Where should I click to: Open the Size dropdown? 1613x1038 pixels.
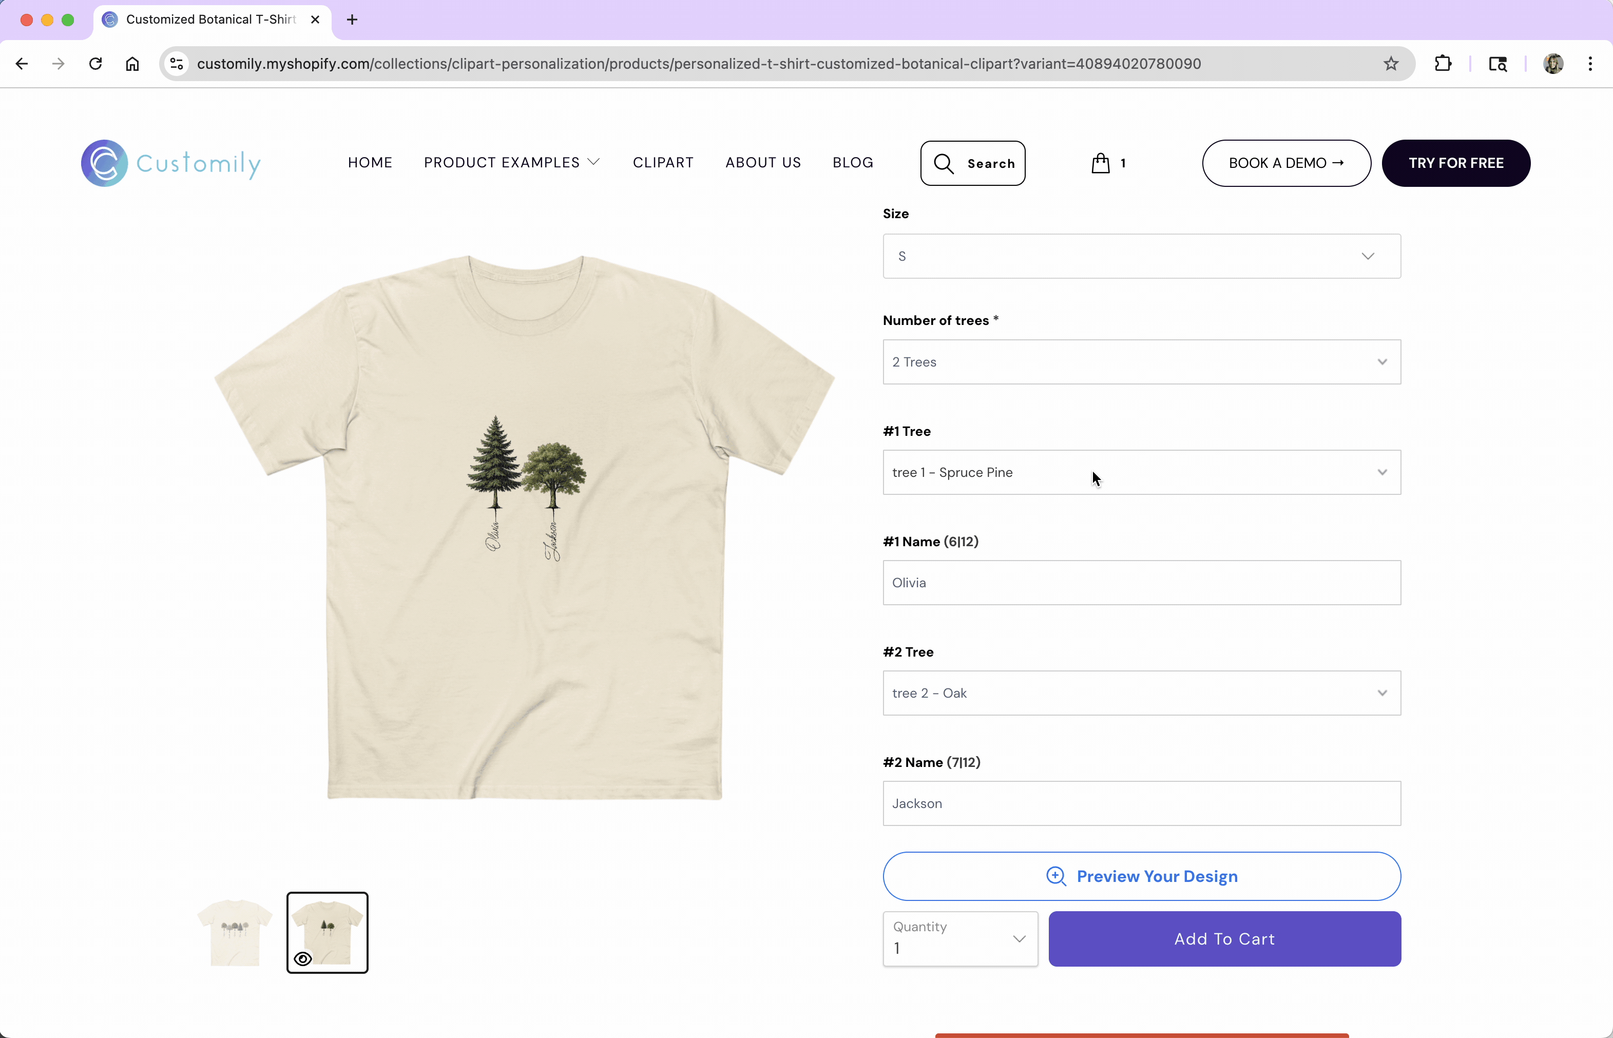coord(1141,256)
